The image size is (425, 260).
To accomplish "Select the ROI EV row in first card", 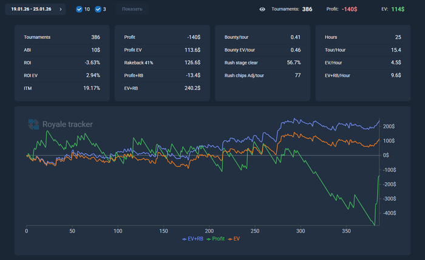I will (62, 75).
